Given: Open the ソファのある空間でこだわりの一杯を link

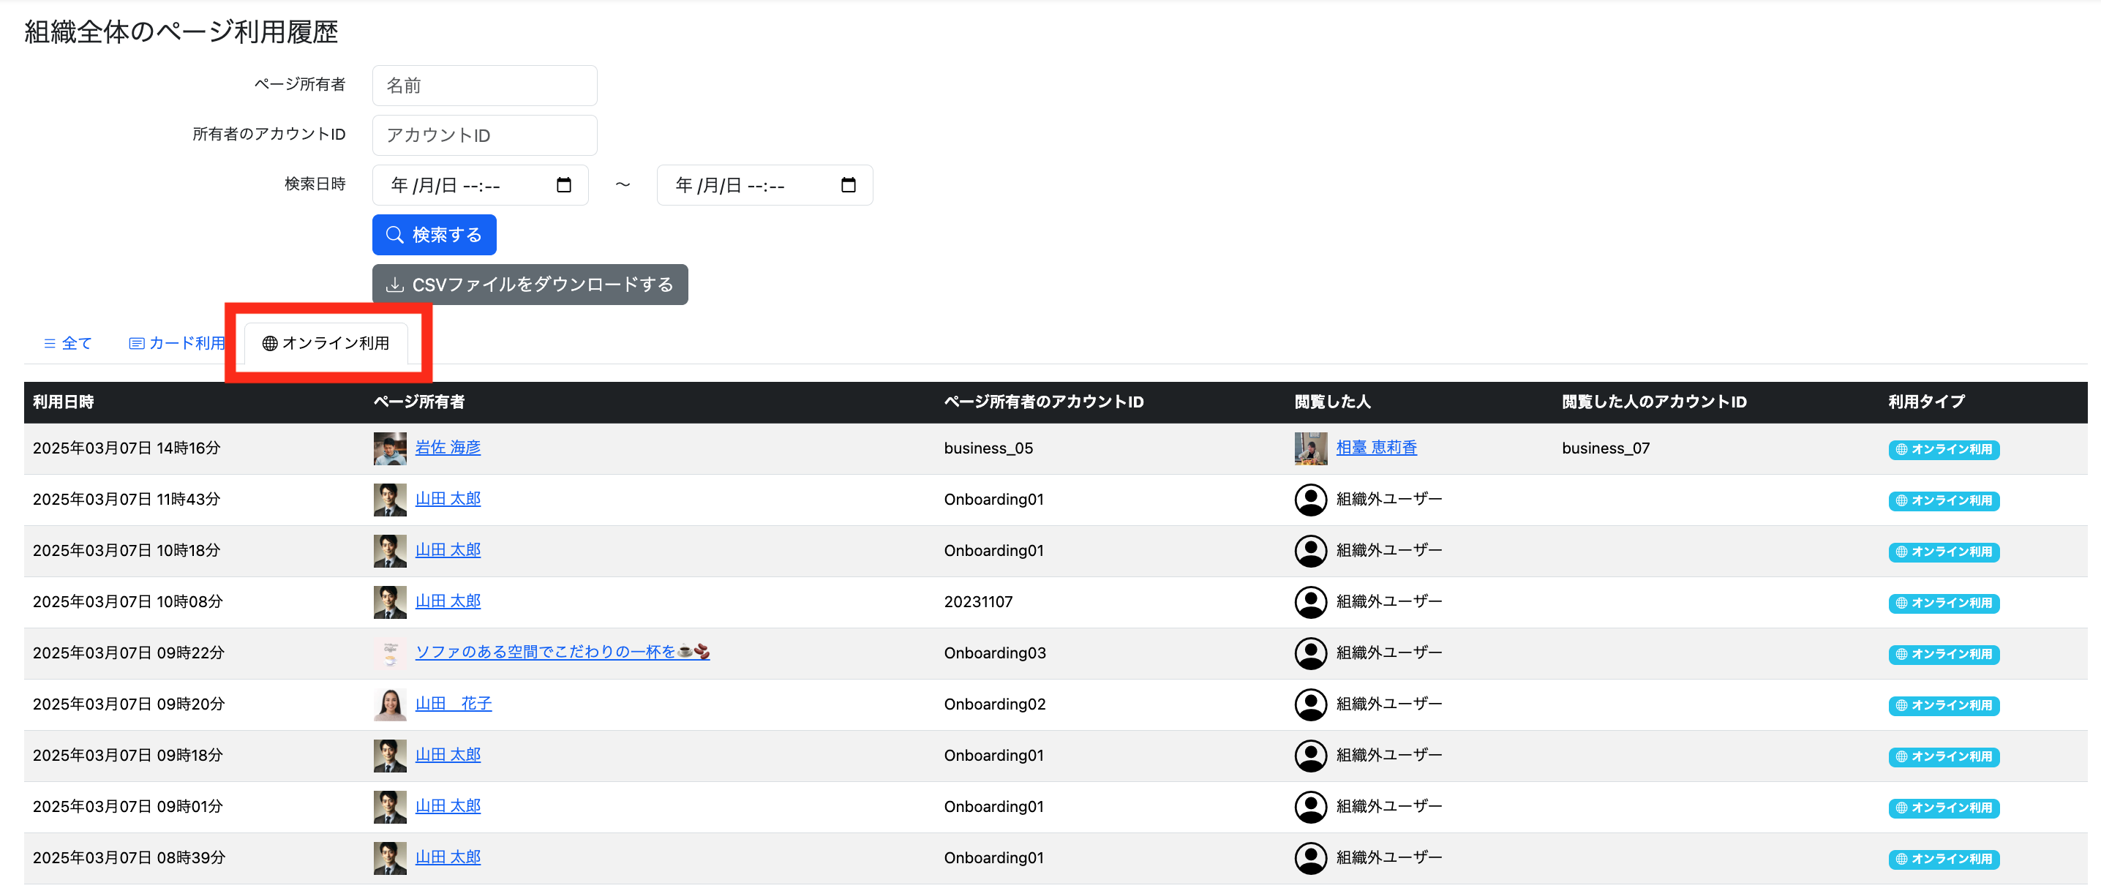Looking at the screenshot, I should [x=561, y=652].
